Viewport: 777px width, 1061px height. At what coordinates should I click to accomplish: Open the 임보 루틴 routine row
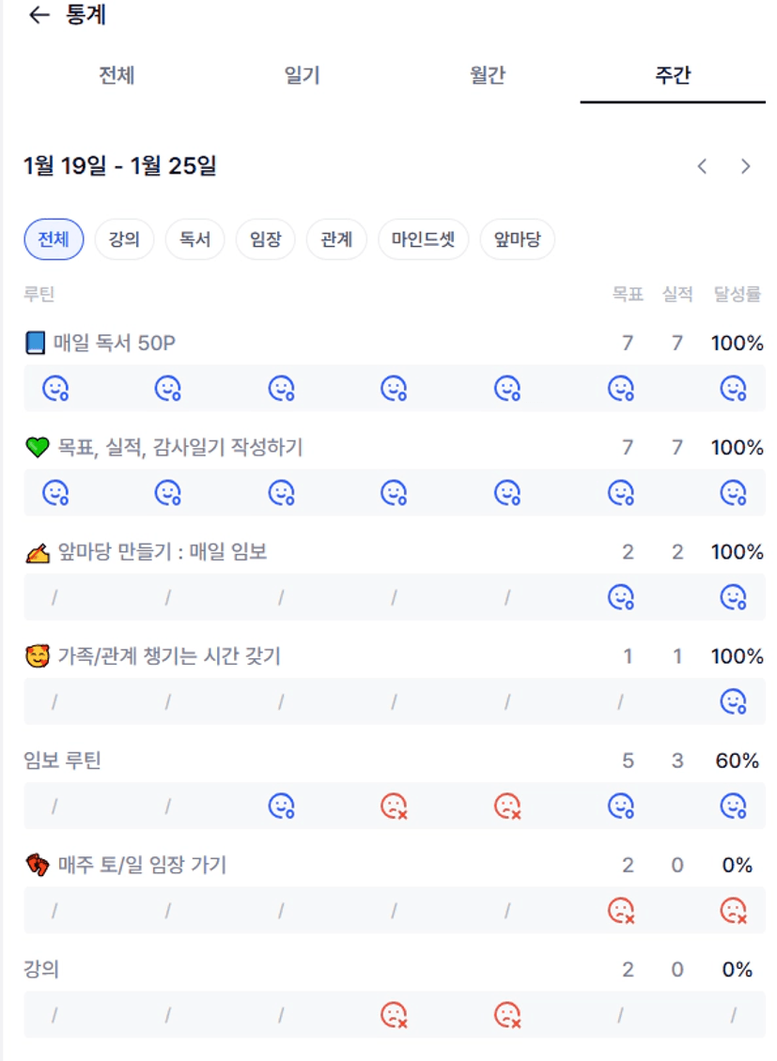tap(62, 761)
